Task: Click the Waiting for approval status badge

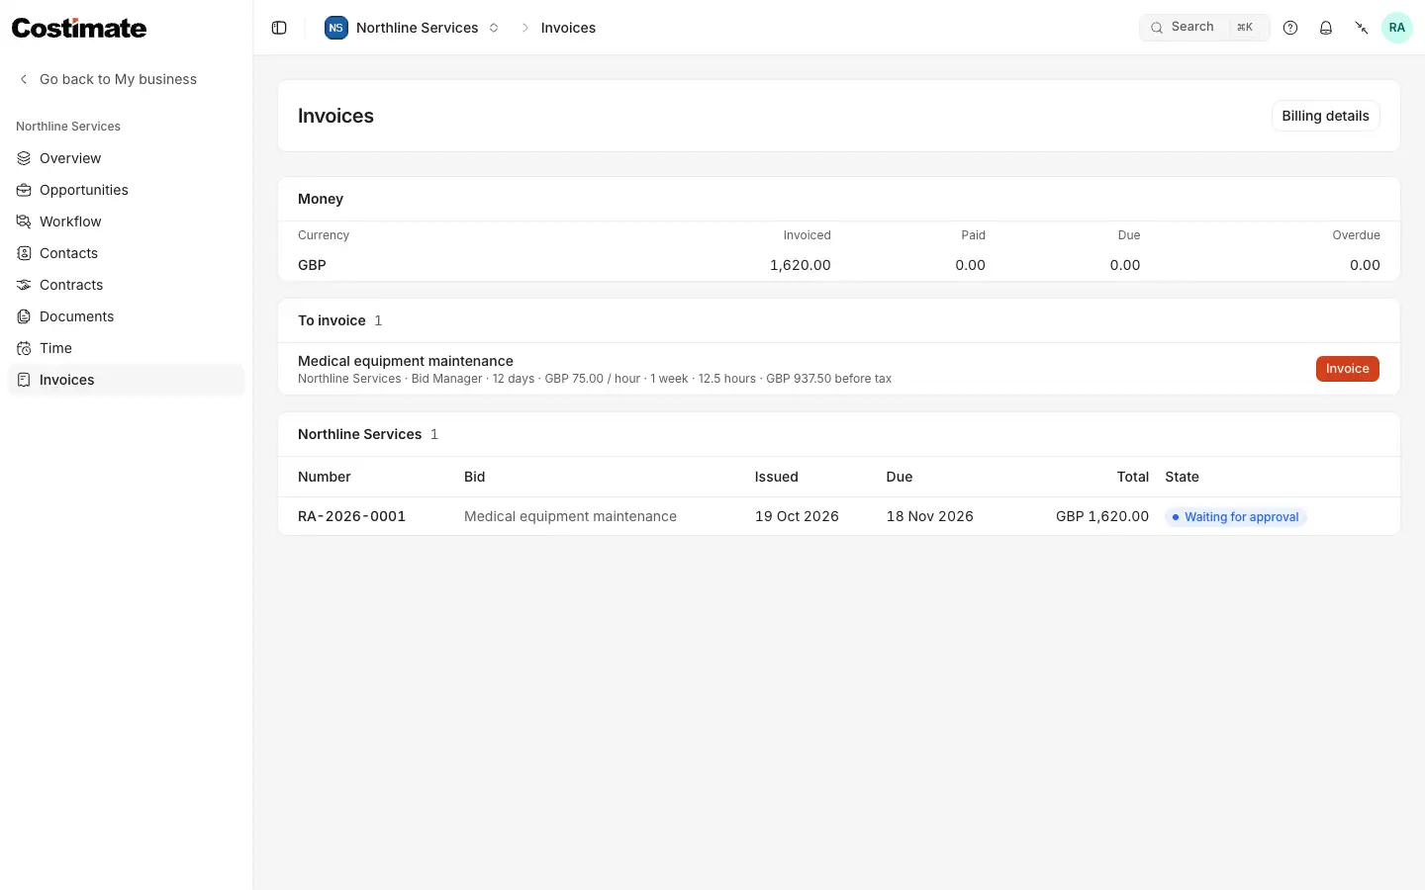Action: (x=1236, y=517)
